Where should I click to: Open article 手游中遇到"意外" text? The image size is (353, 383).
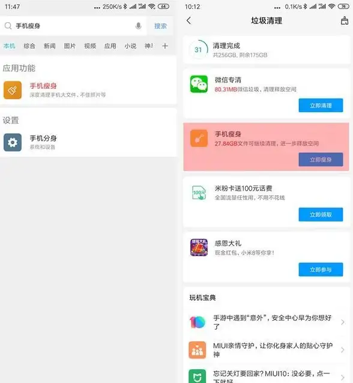[272, 322]
